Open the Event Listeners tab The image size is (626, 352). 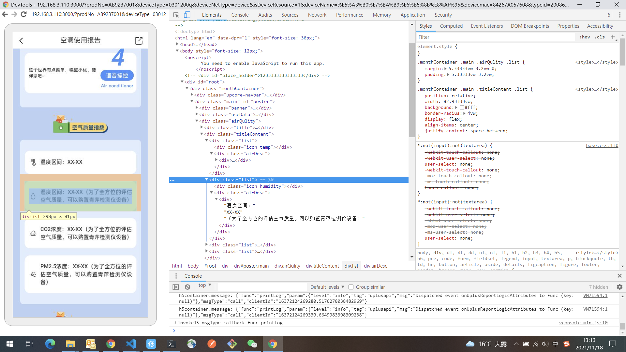coord(486,26)
